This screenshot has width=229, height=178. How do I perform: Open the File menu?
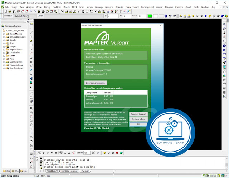(7, 7)
